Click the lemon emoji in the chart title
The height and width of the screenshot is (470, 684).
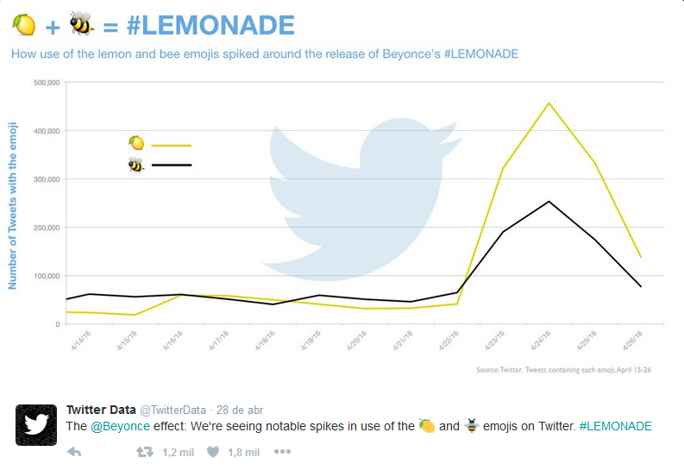(23, 25)
